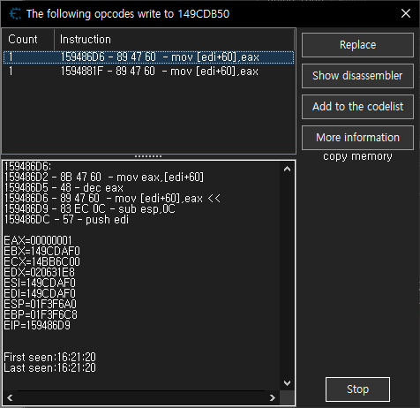Viewport: 420px width, 408px height.
Task: Click the disassembly line marked with <<
Action: [112, 199]
